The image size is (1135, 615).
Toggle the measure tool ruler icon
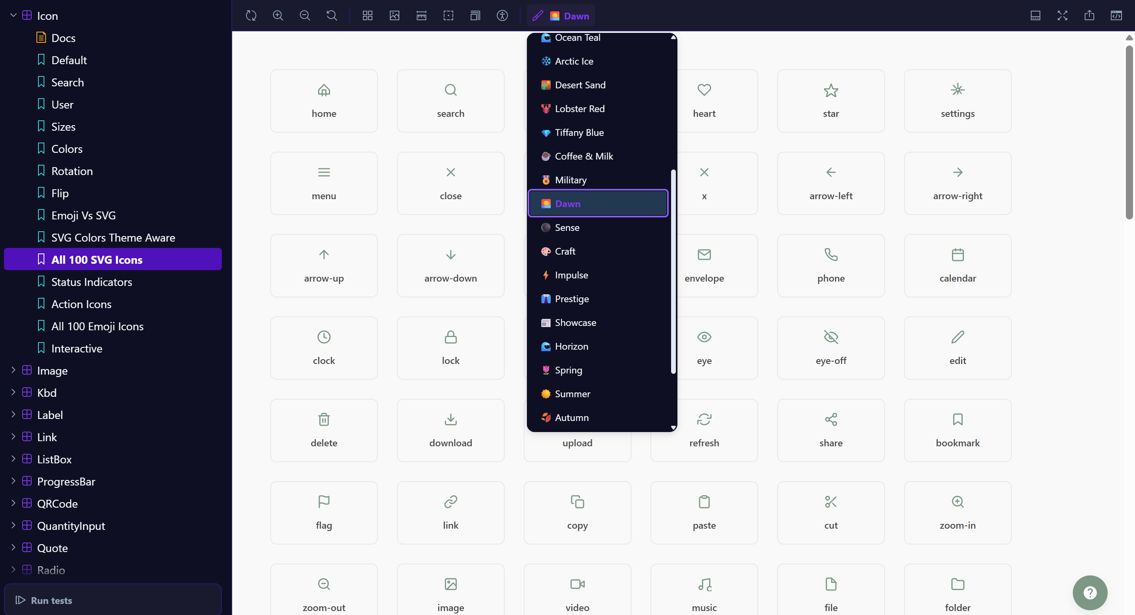tap(421, 15)
